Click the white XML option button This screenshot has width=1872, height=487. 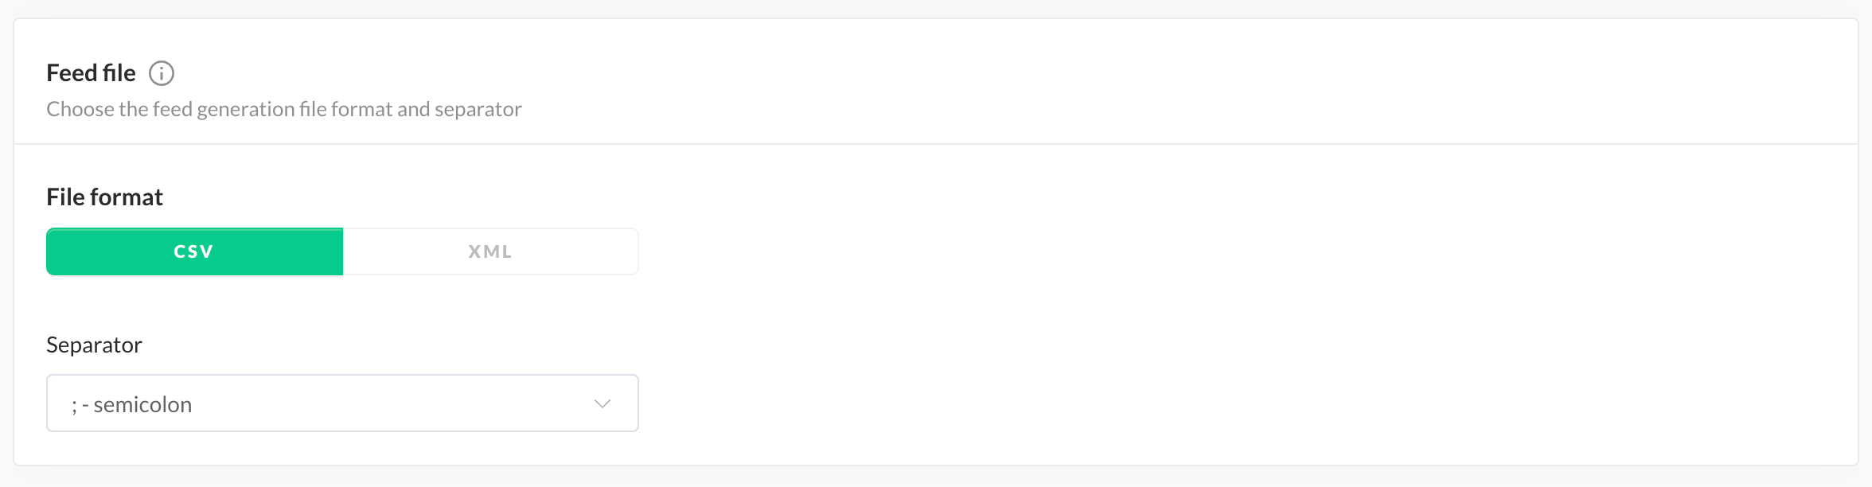(490, 251)
